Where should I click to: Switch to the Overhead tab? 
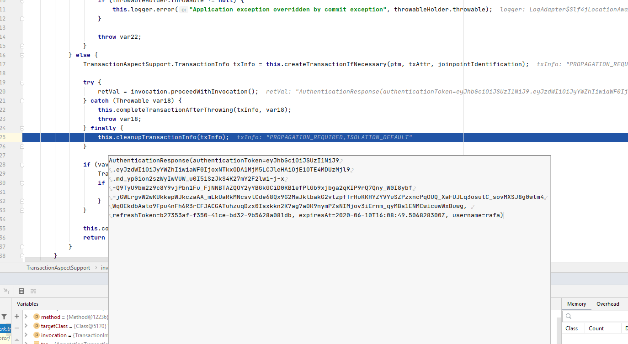click(607, 304)
